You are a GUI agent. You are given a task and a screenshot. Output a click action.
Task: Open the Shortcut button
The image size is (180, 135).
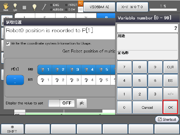[x=167, y=119]
